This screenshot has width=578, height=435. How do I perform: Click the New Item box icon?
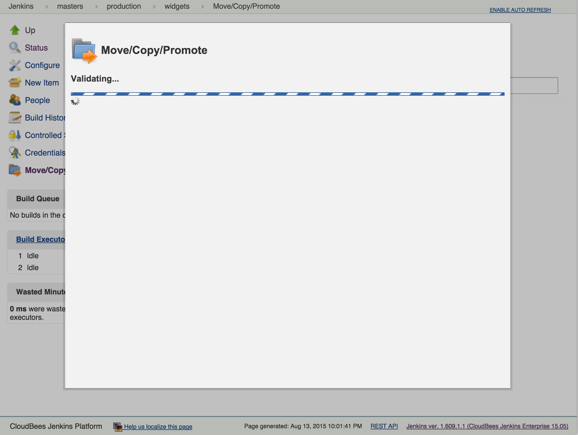click(15, 83)
